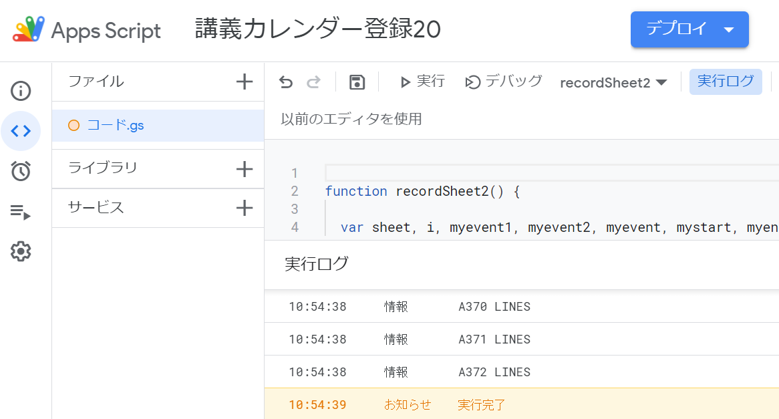The height and width of the screenshot is (419, 779).
Task: Open the デプロイ deploy dropdown button
Action: [x=689, y=29]
